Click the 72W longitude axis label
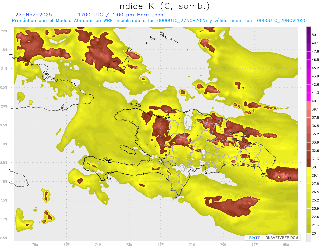321x248 pixels. (x=160, y=244)
